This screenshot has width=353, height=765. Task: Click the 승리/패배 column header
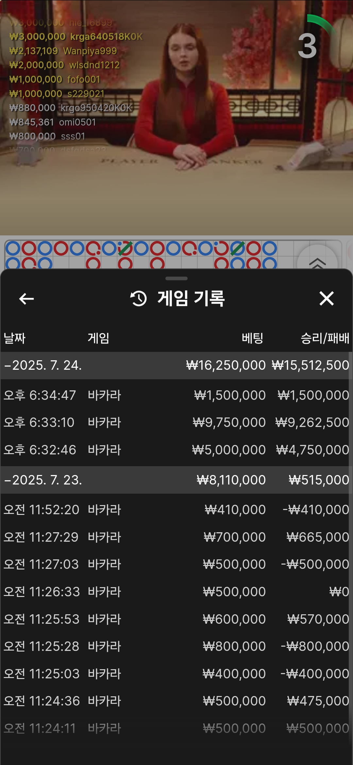(325, 338)
